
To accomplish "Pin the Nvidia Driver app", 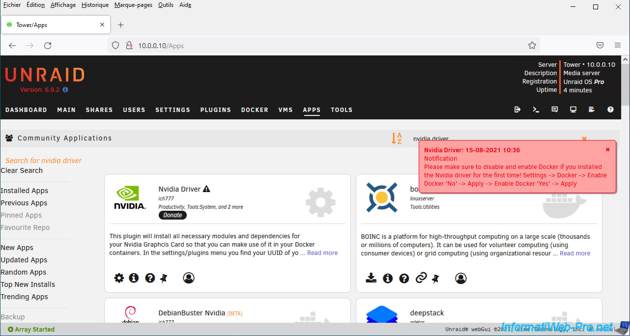I will coord(164,278).
